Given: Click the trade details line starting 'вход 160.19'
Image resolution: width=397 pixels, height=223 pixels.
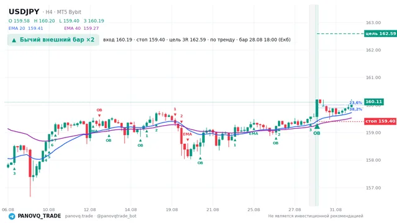Looking at the screenshot, I should coord(197,40).
